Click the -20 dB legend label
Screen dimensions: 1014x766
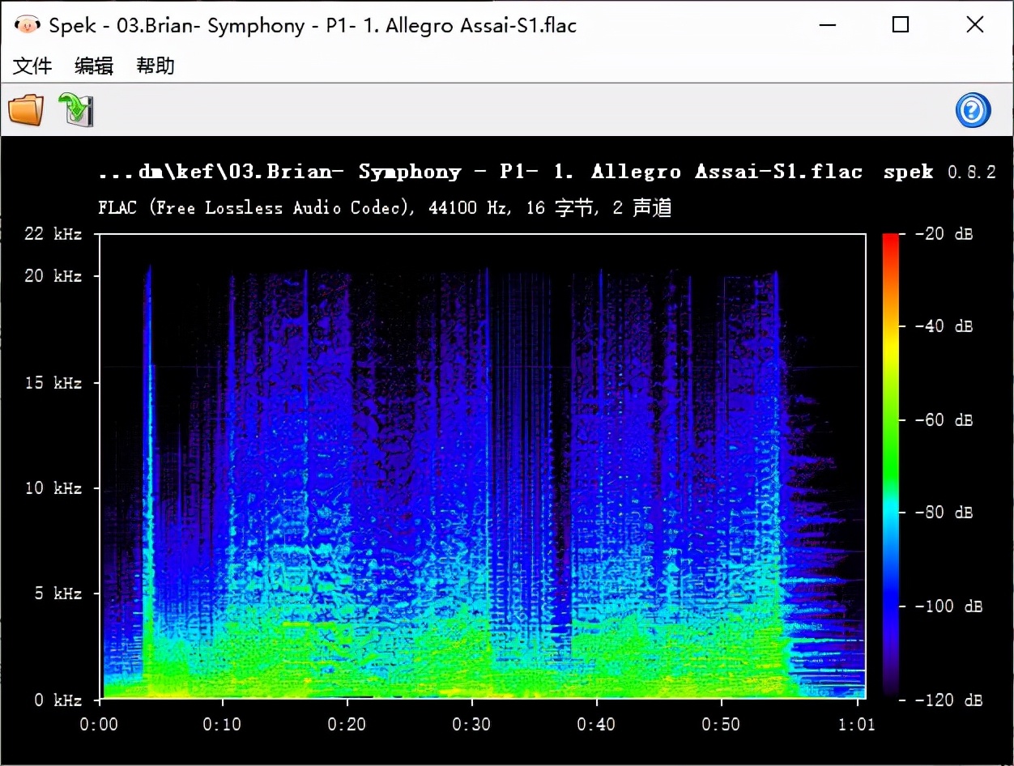(944, 234)
